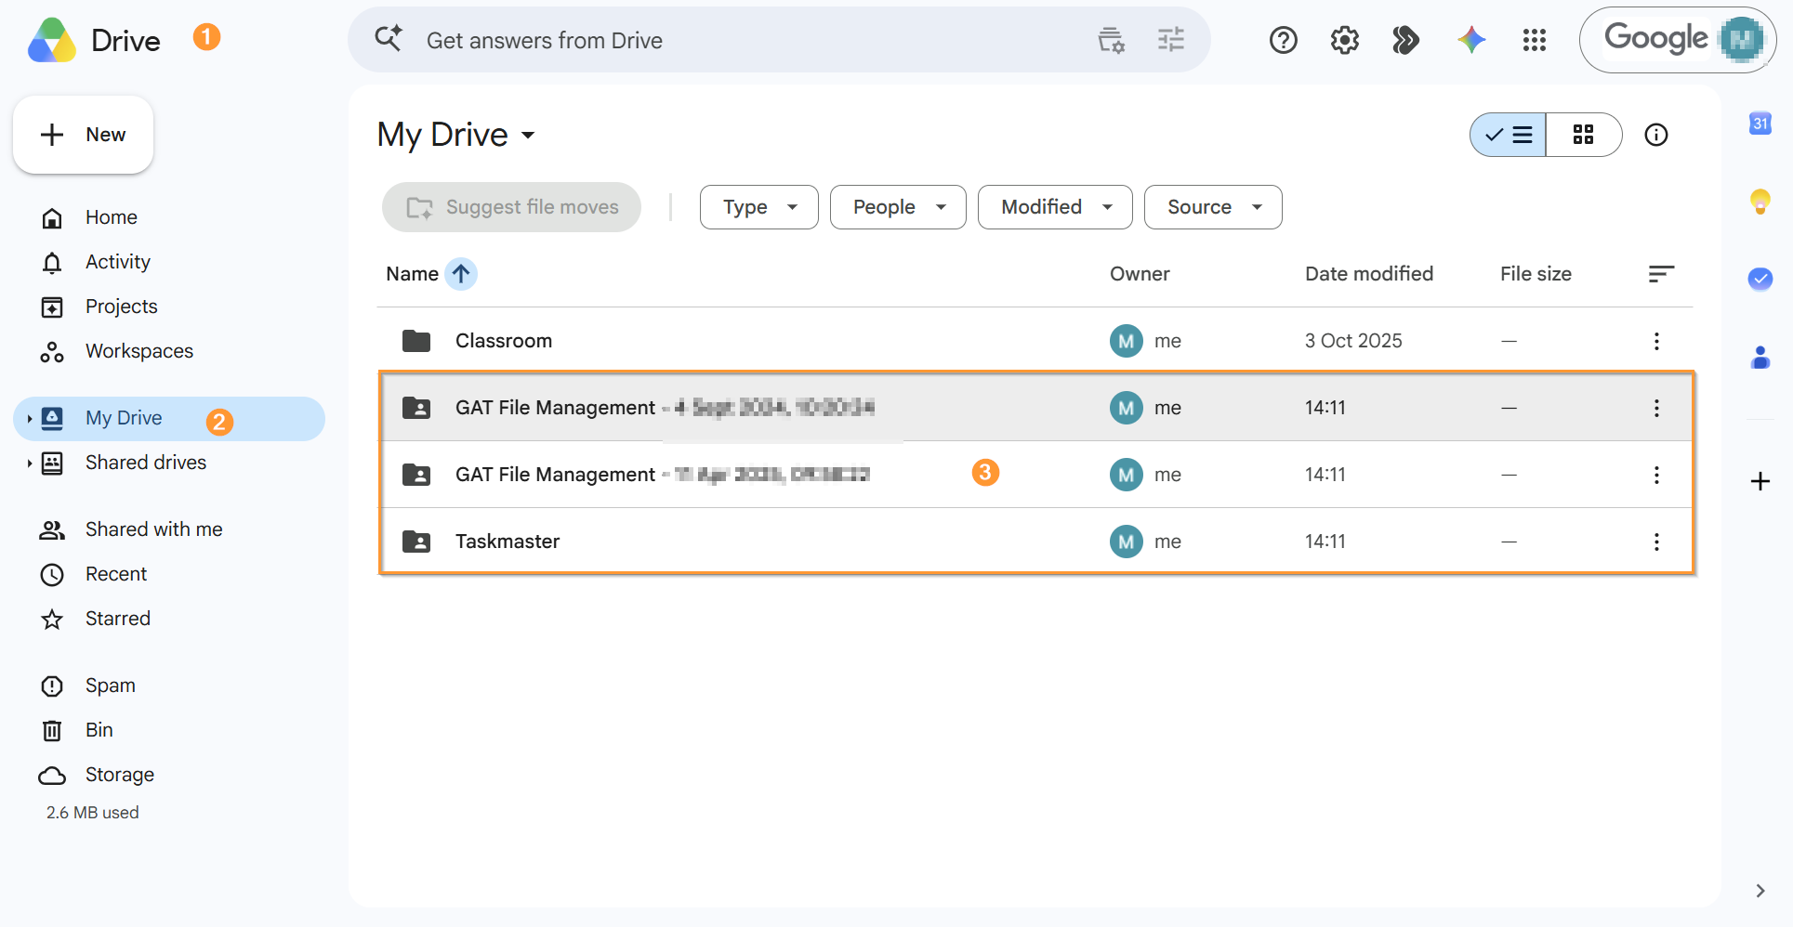Image resolution: width=1793 pixels, height=927 pixels.
Task: Switch to list layout view
Action: point(1508,135)
